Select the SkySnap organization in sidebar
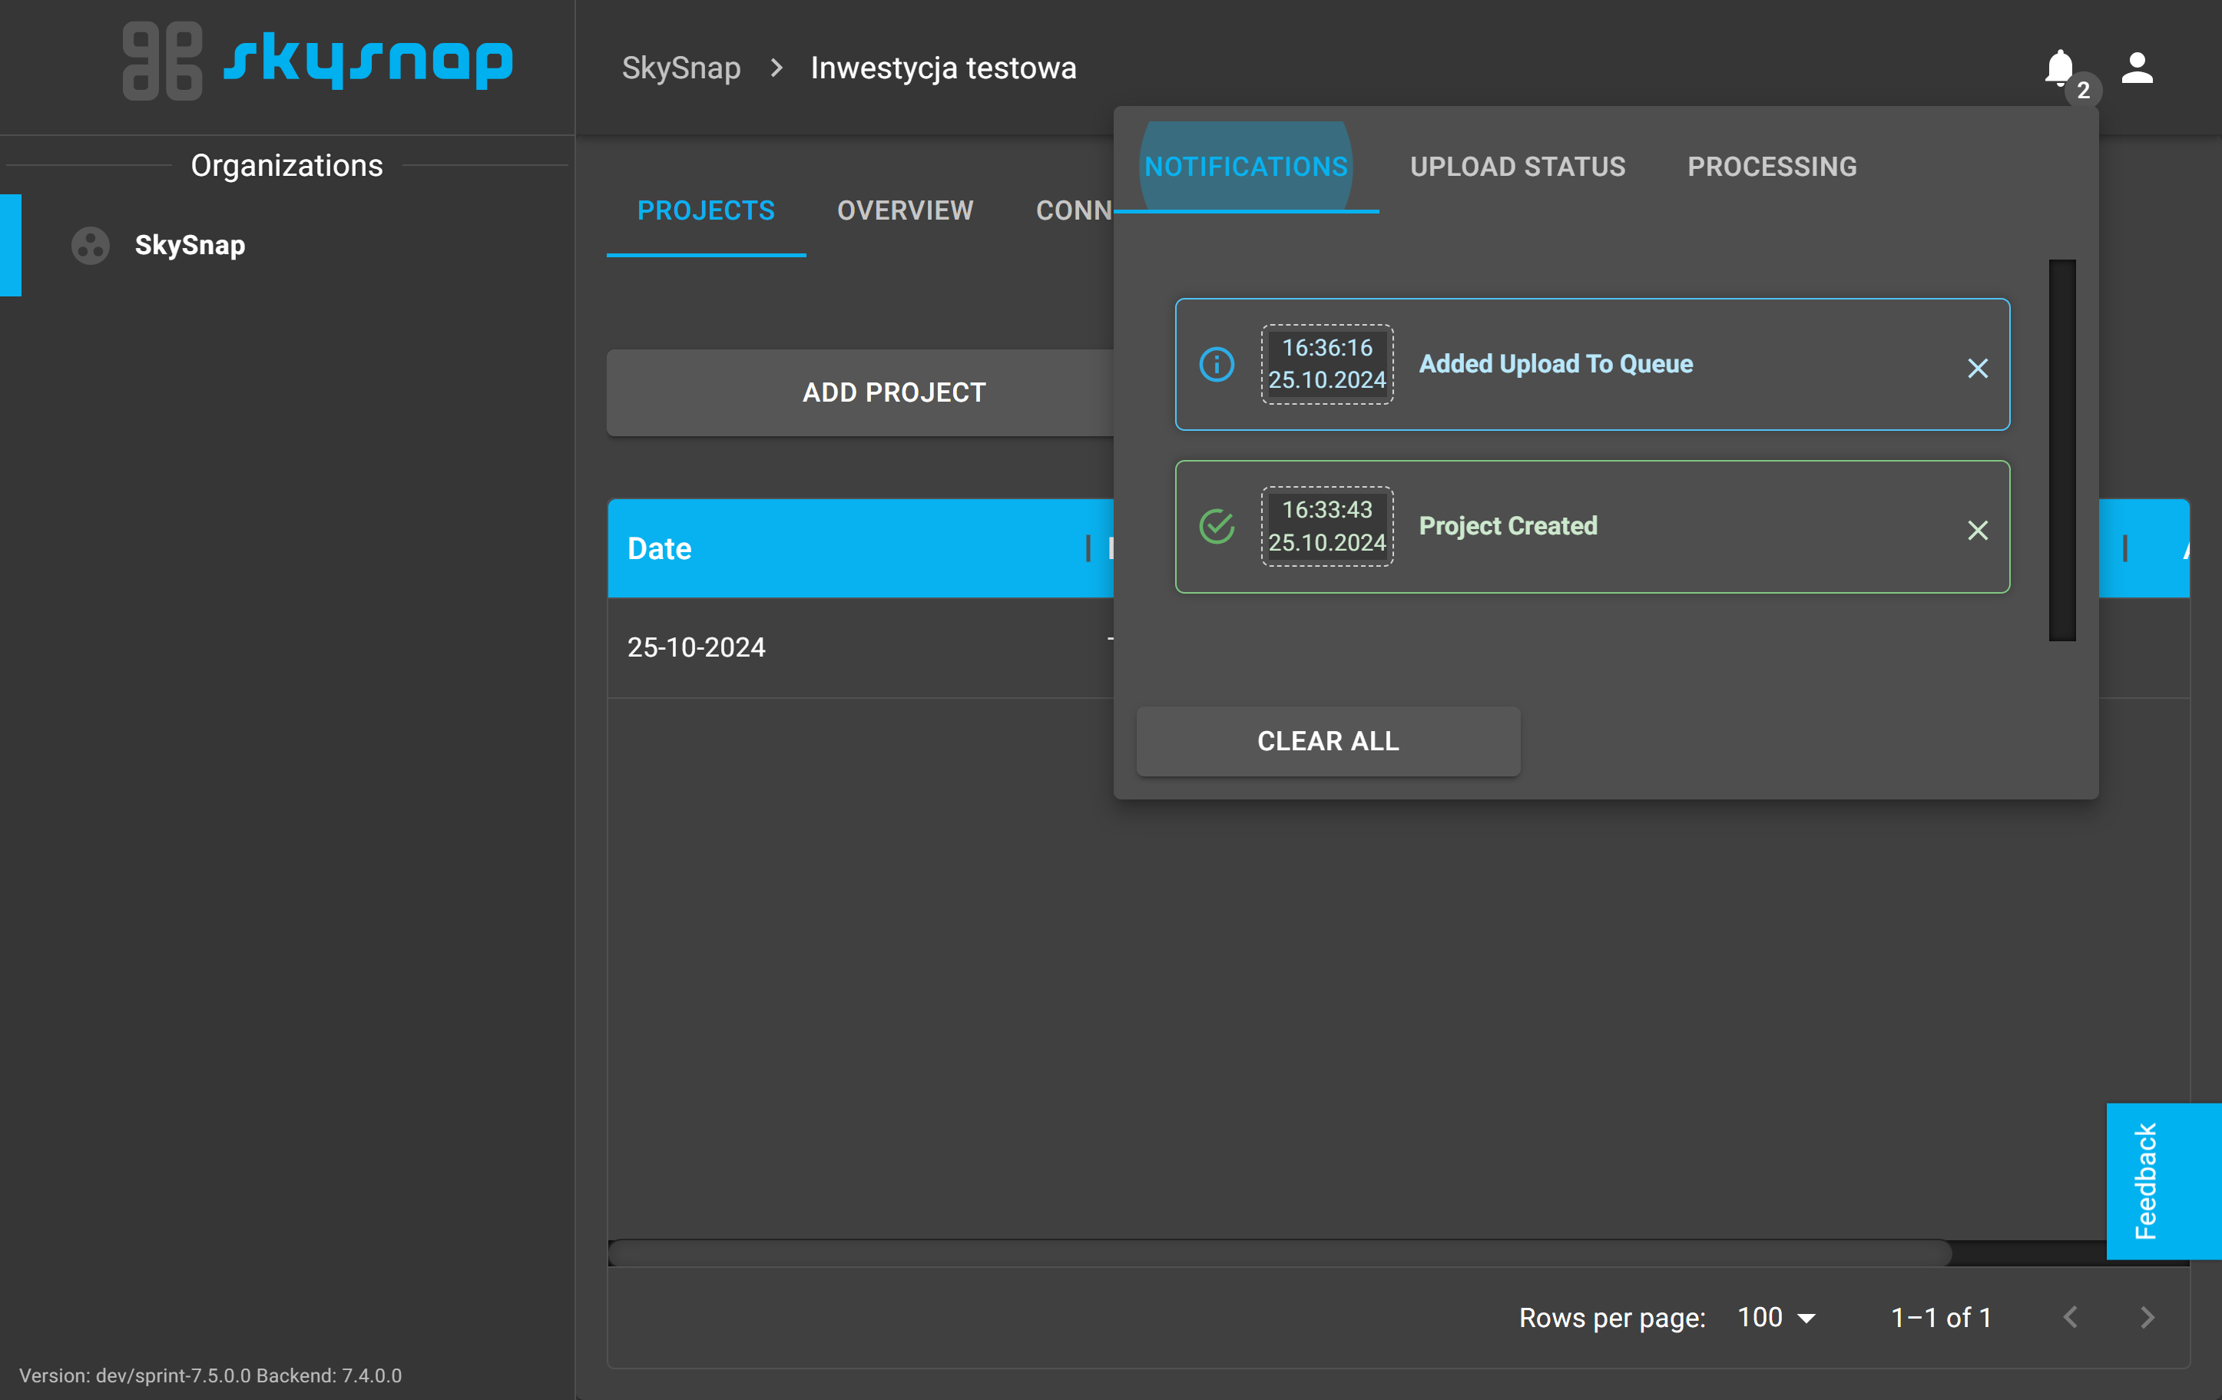 287,246
